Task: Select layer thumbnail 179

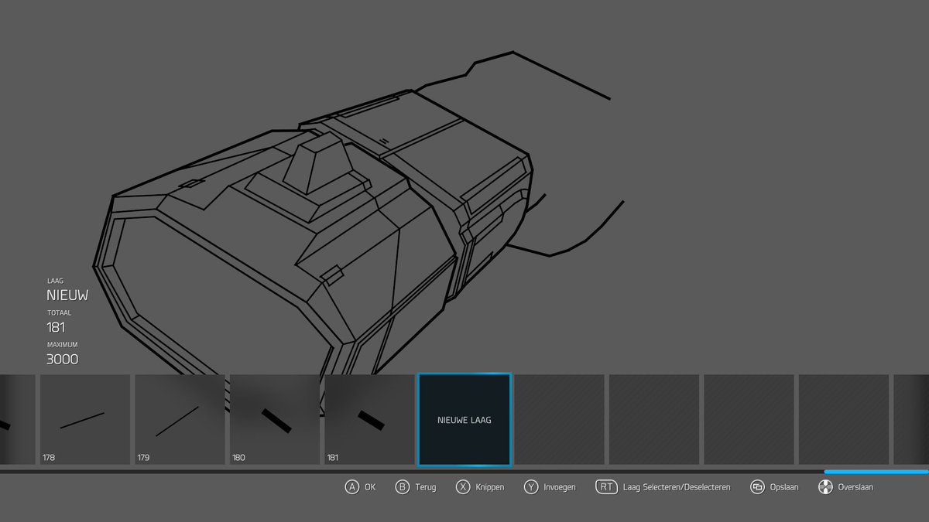Action: tap(180, 420)
